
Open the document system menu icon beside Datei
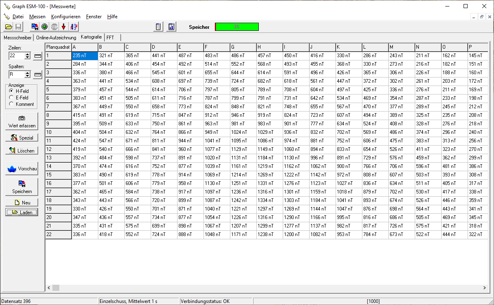(x=6, y=17)
